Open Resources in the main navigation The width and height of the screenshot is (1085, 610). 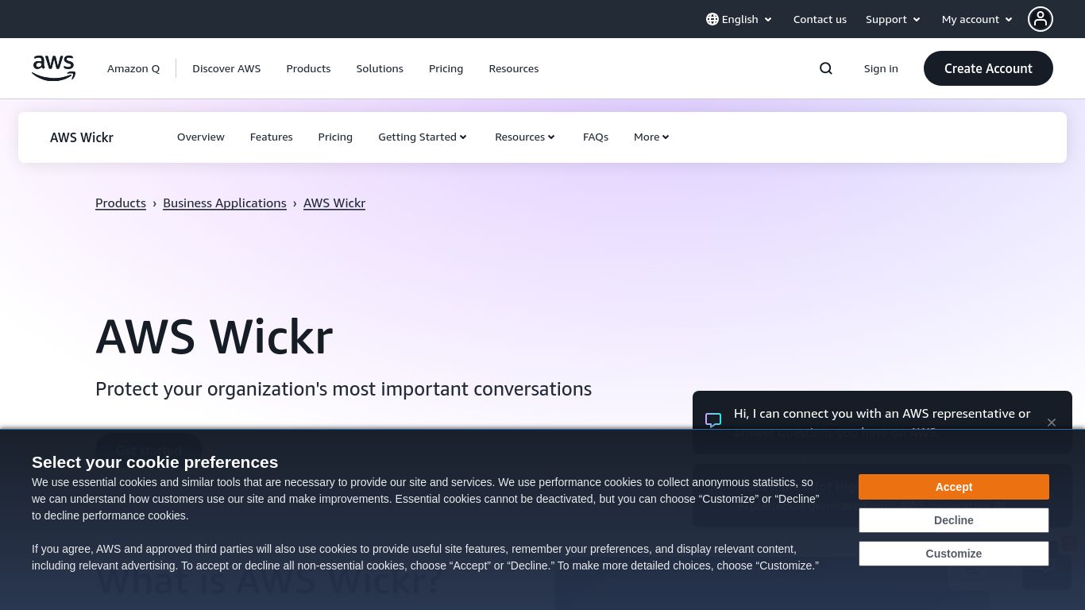(514, 68)
